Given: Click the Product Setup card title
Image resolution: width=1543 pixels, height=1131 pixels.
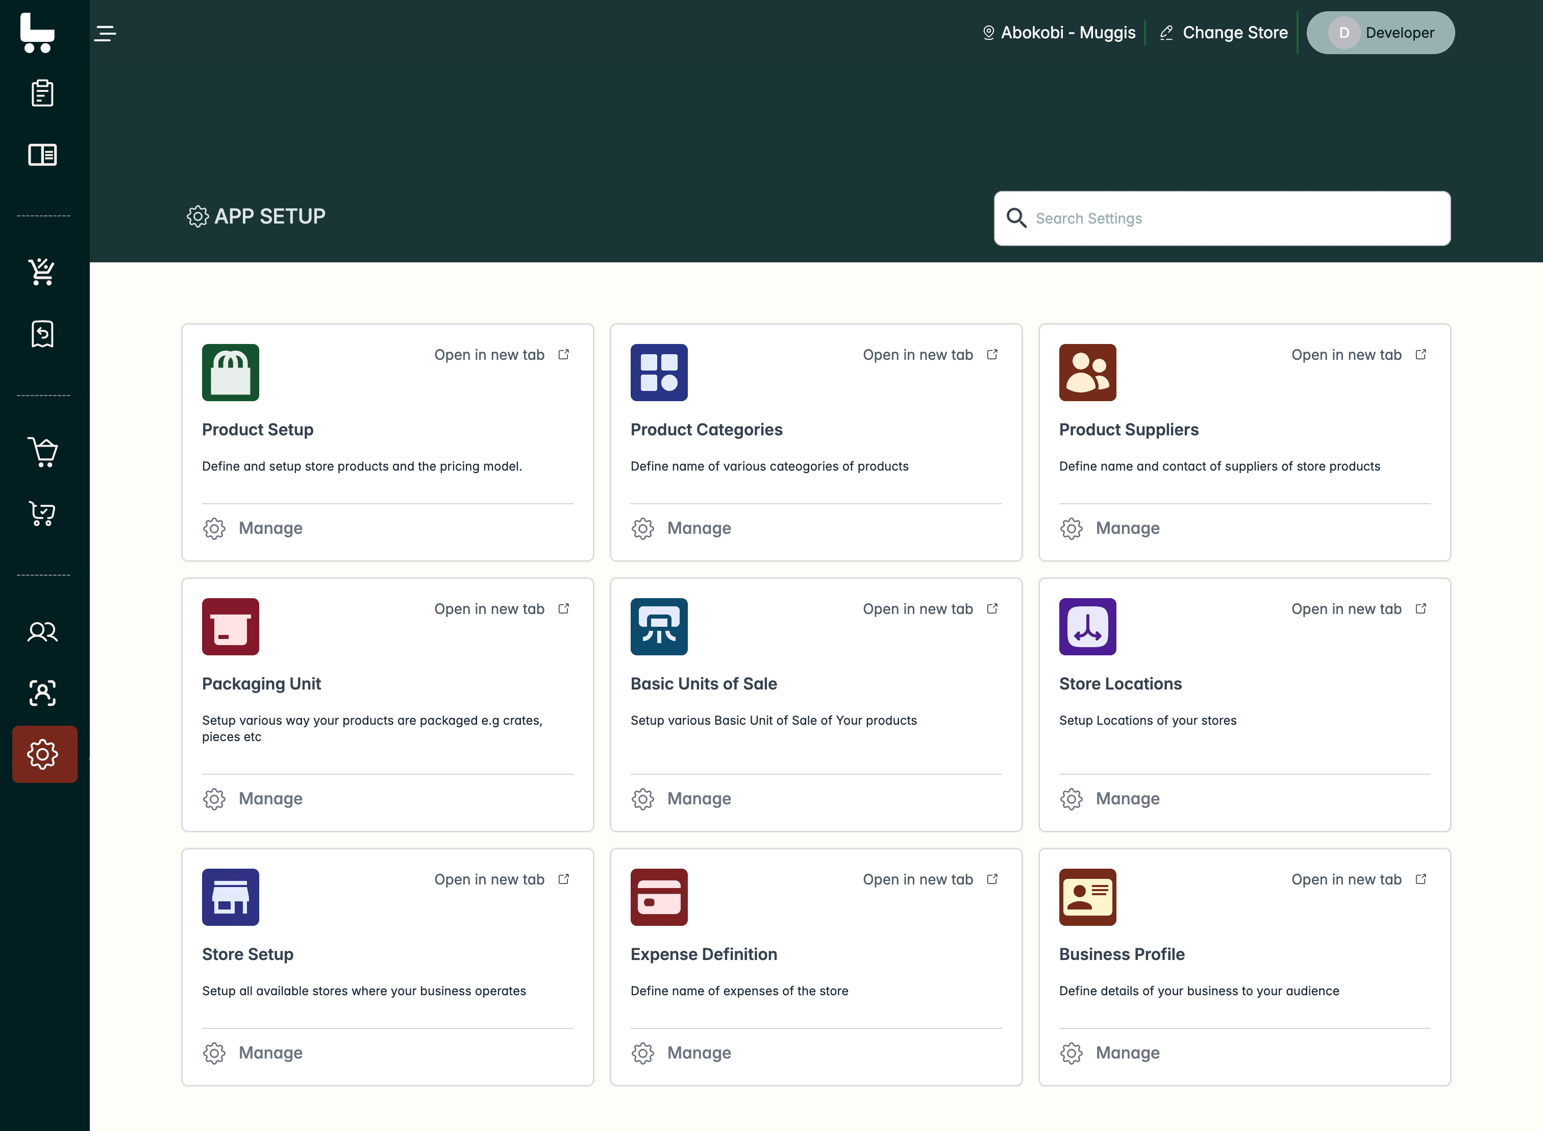Looking at the screenshot, I should click(x=257, y=429).
